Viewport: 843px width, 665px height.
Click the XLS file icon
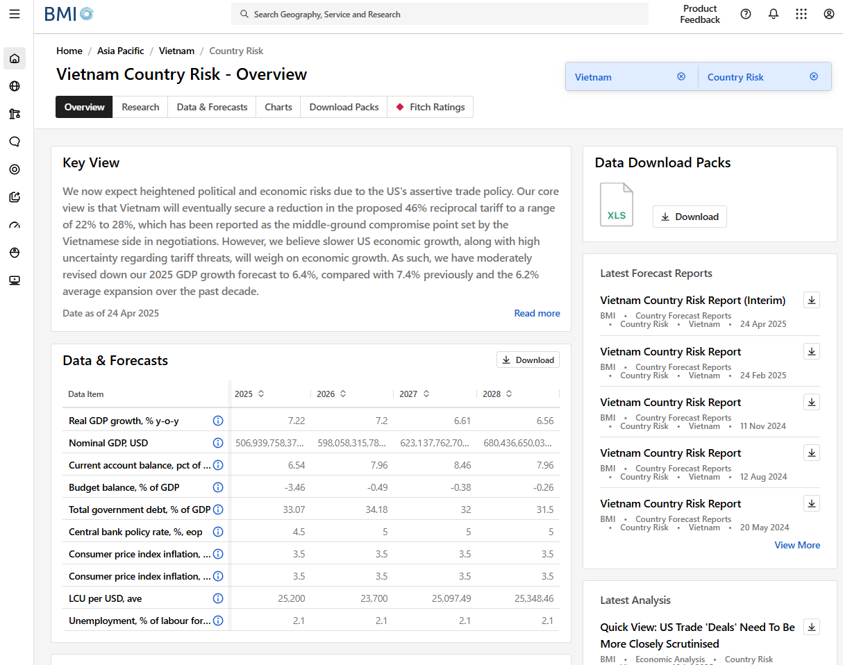click(617, 205)
